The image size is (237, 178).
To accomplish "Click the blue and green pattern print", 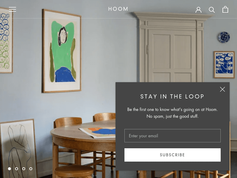I will point(6,40).
